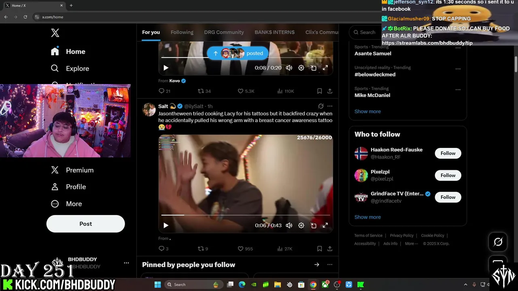Switch to the DRG Community tab

click(224, 32)
